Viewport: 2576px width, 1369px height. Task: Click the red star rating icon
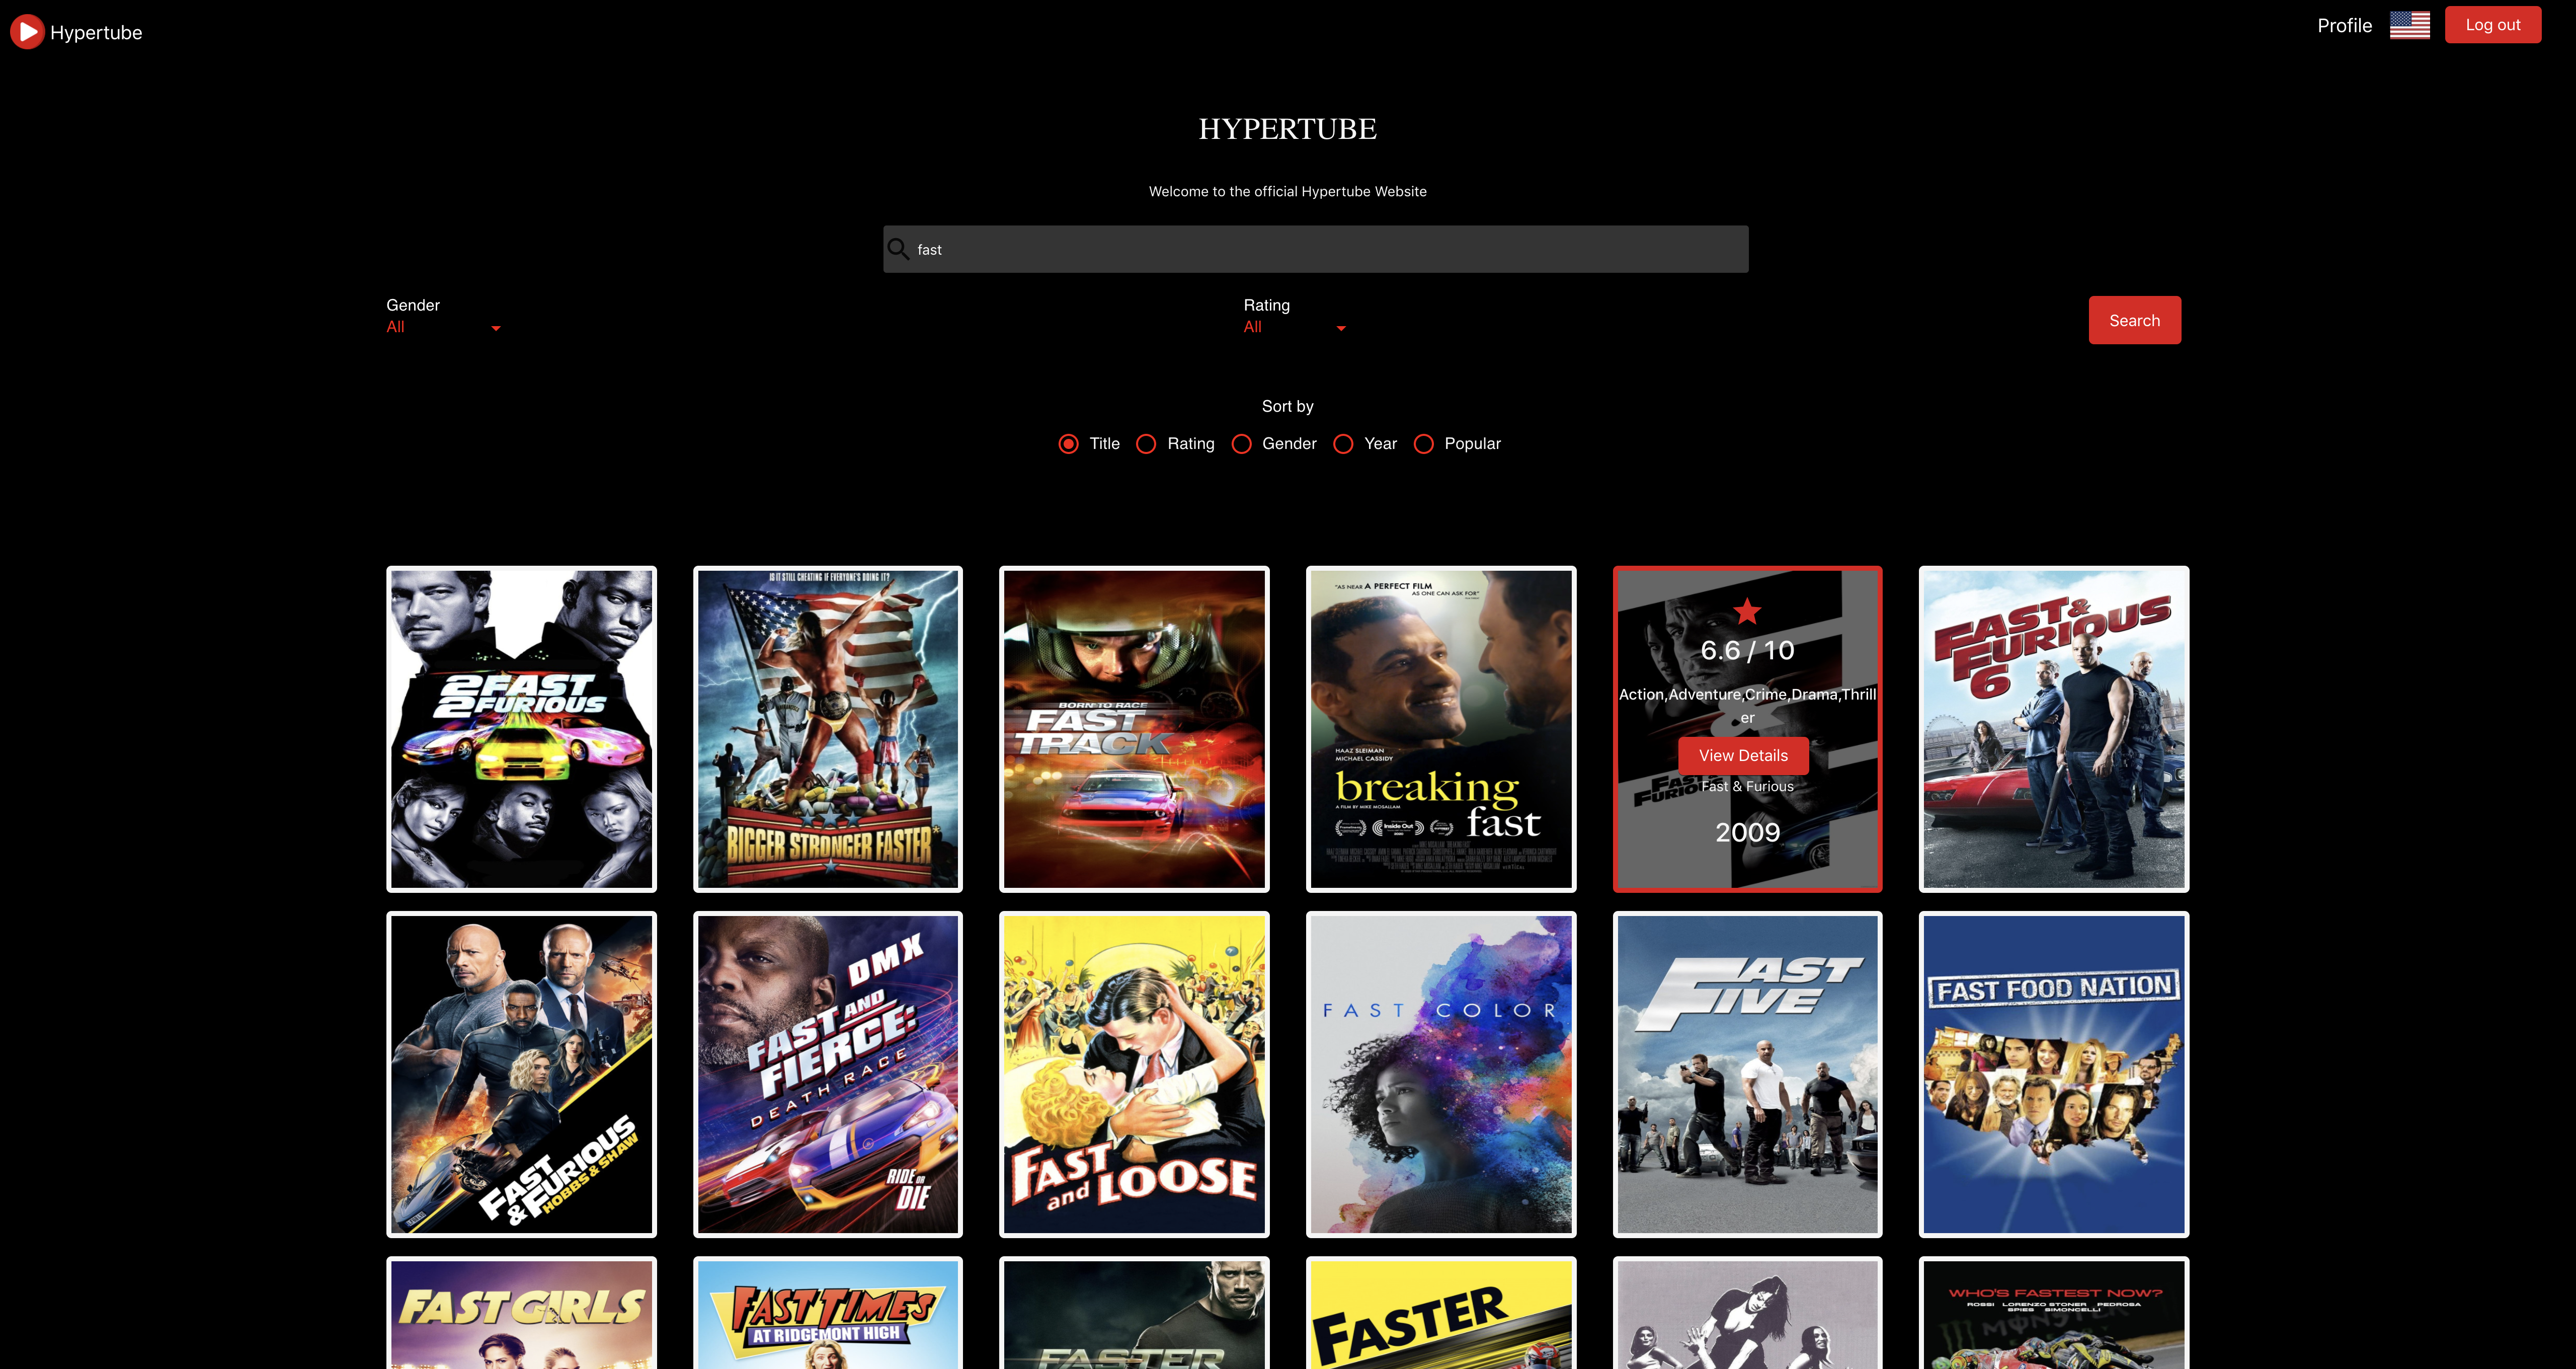tap(1747, 611)
